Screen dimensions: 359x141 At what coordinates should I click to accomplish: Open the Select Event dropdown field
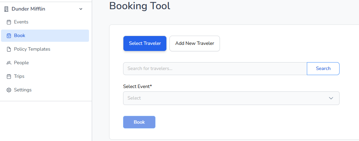pyautogui.click(x=225, y=98)
